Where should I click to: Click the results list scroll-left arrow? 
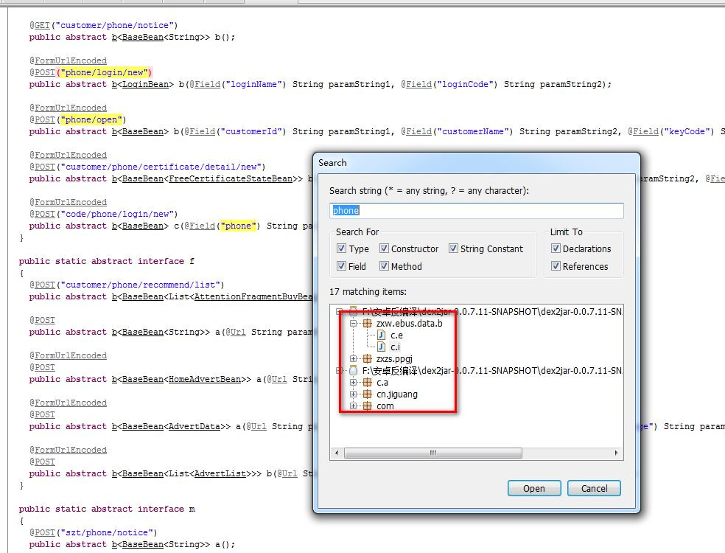click(337, 453)
